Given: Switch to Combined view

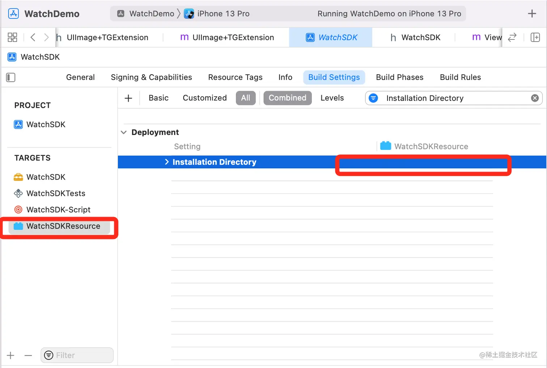Looking at the screenshot, I should 288,98.
